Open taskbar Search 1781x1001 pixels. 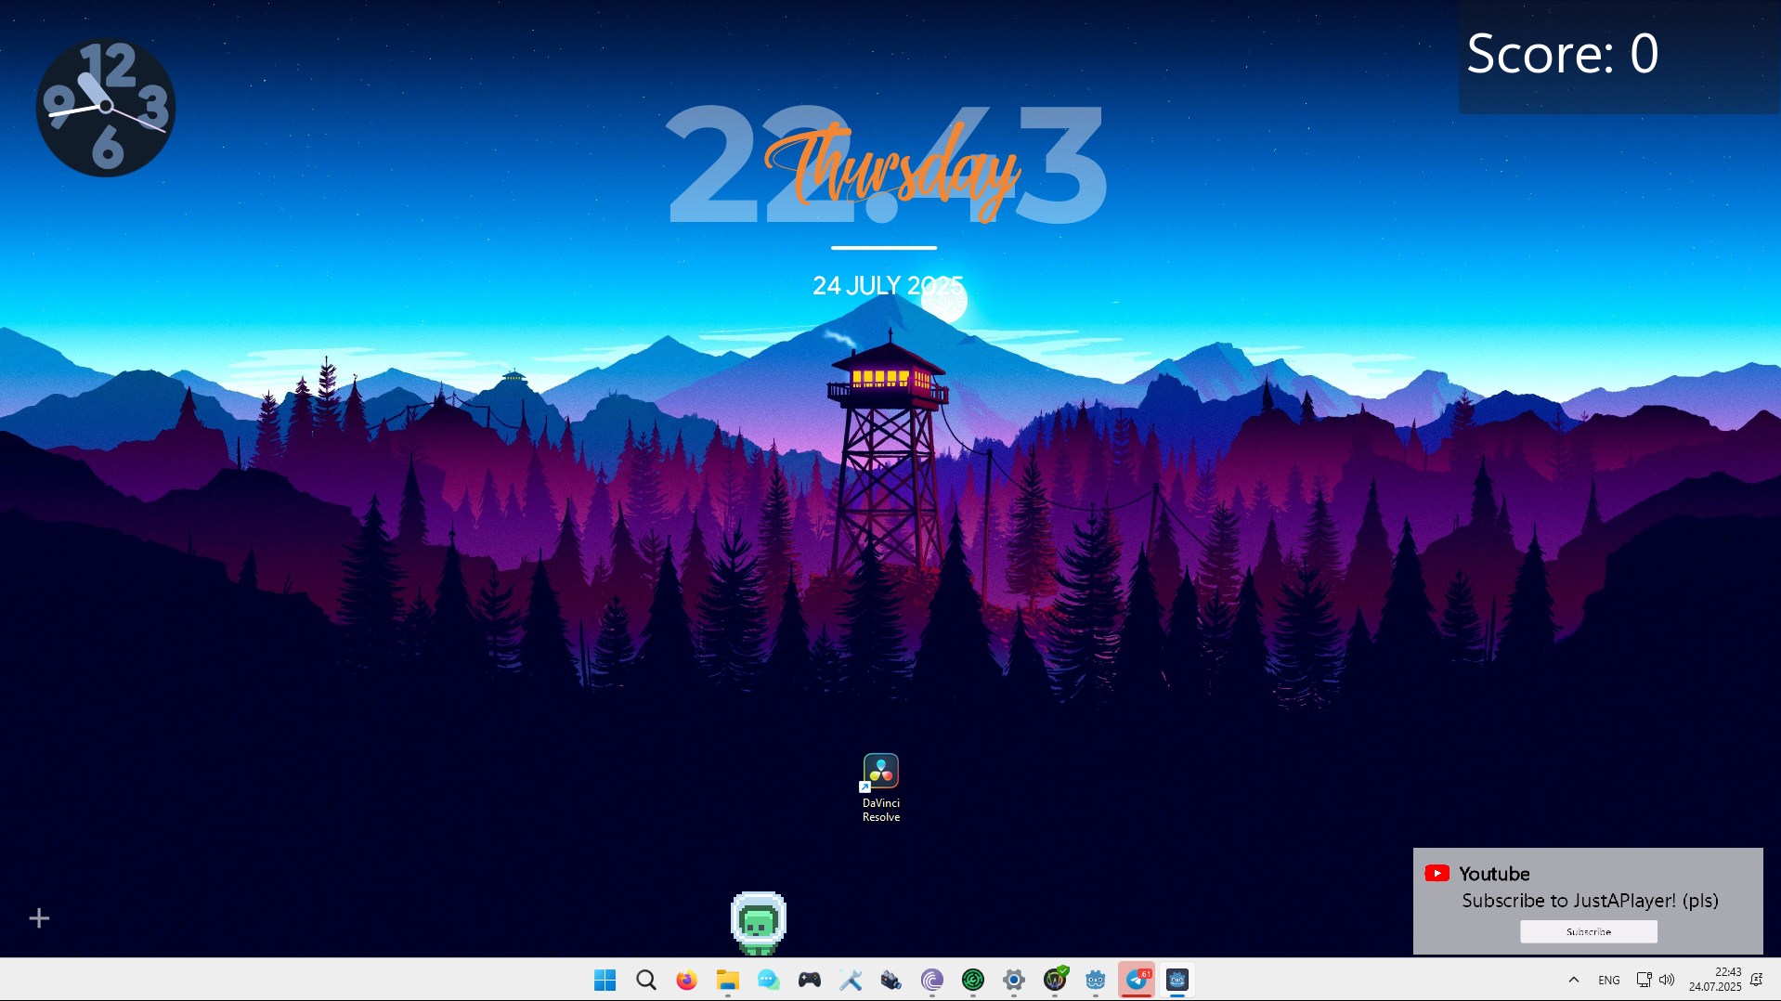coord(645,980)
